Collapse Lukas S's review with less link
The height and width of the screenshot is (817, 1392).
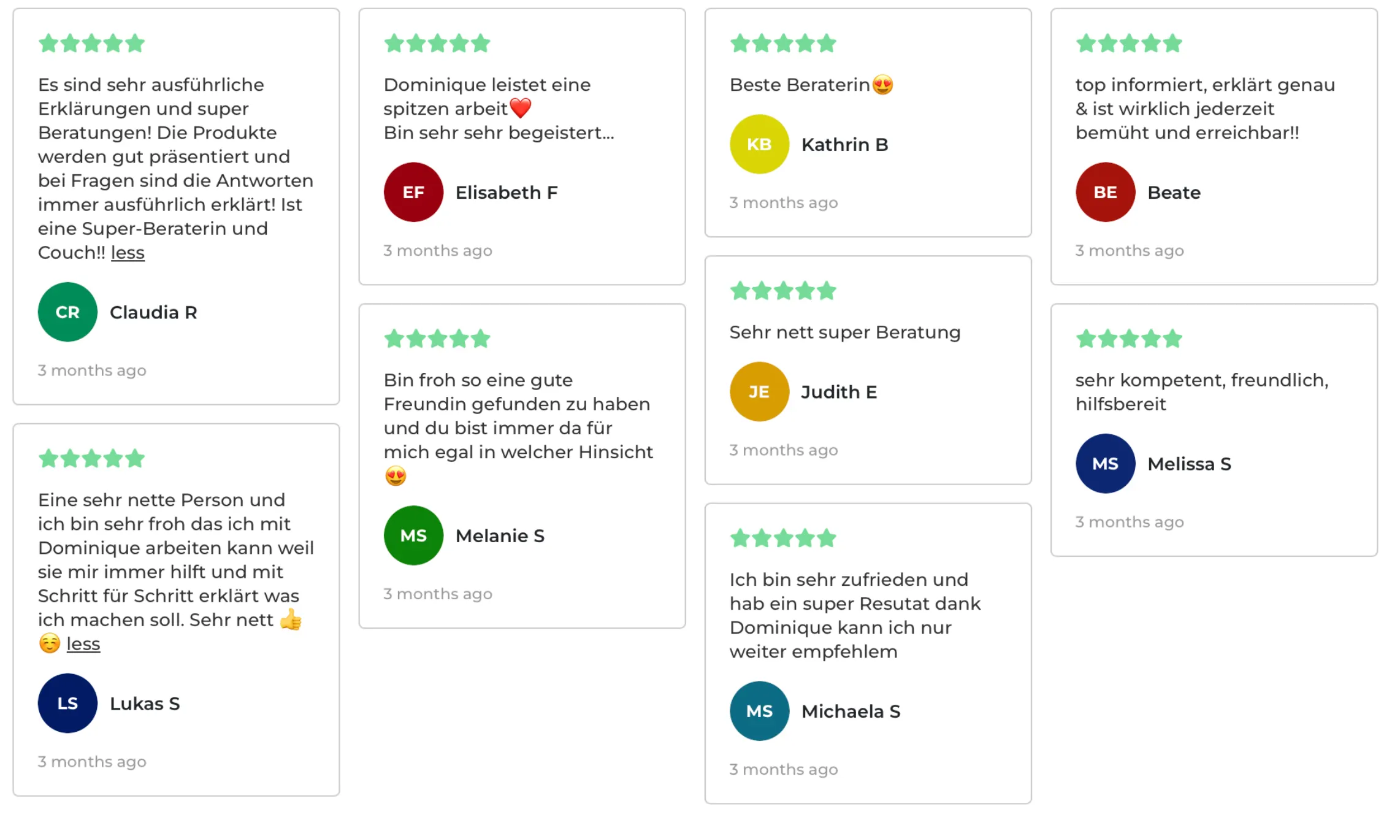coord(83,644)
